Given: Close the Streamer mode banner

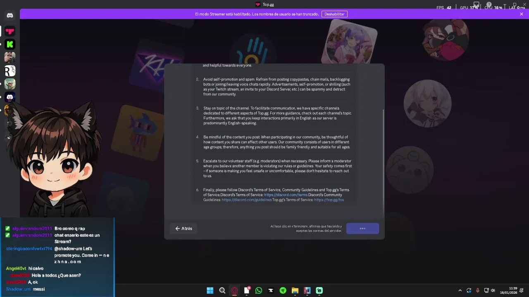Looking at the screenshot, I should pos(522,14).
